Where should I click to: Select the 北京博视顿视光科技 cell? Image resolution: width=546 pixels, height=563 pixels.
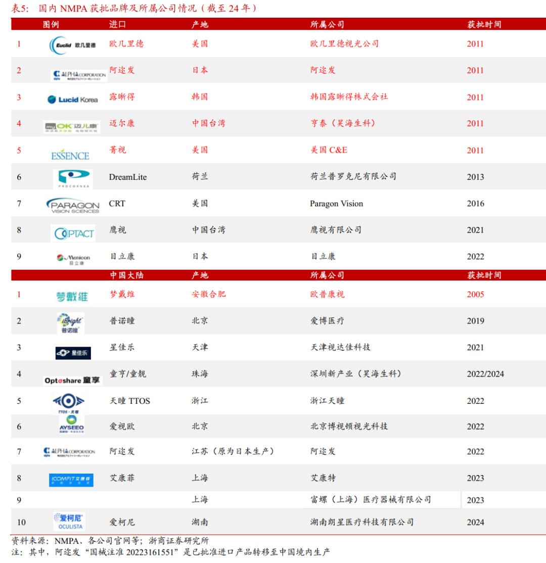(x=349, y=426)
